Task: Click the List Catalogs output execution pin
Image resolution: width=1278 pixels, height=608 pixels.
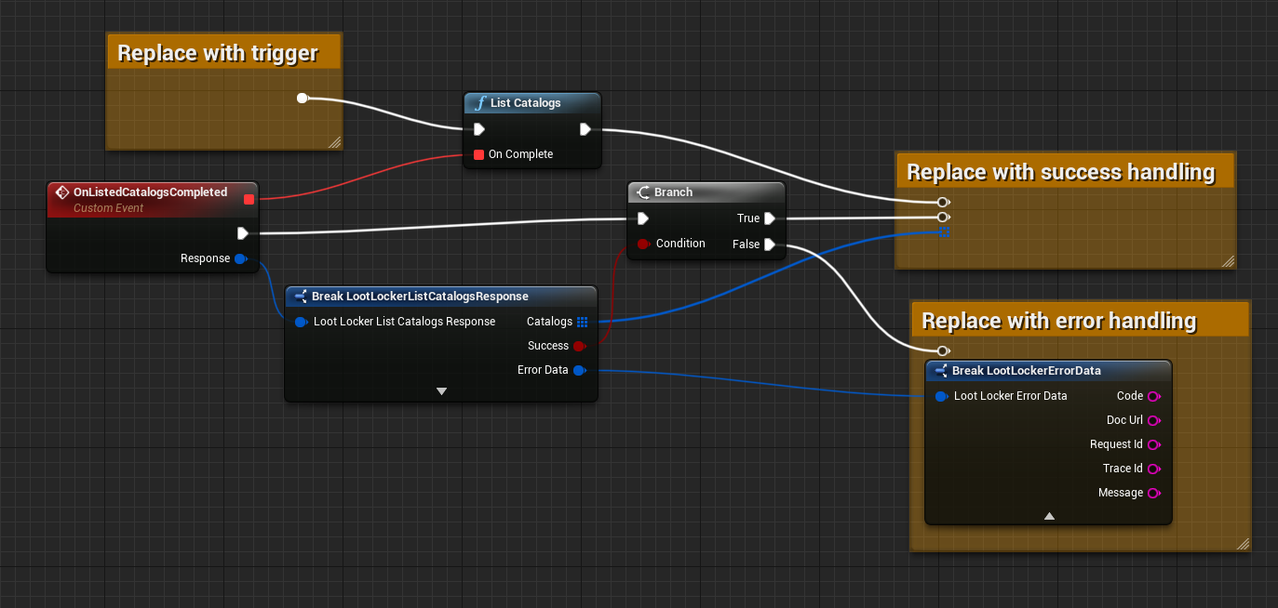Action: tap(585, 129)
